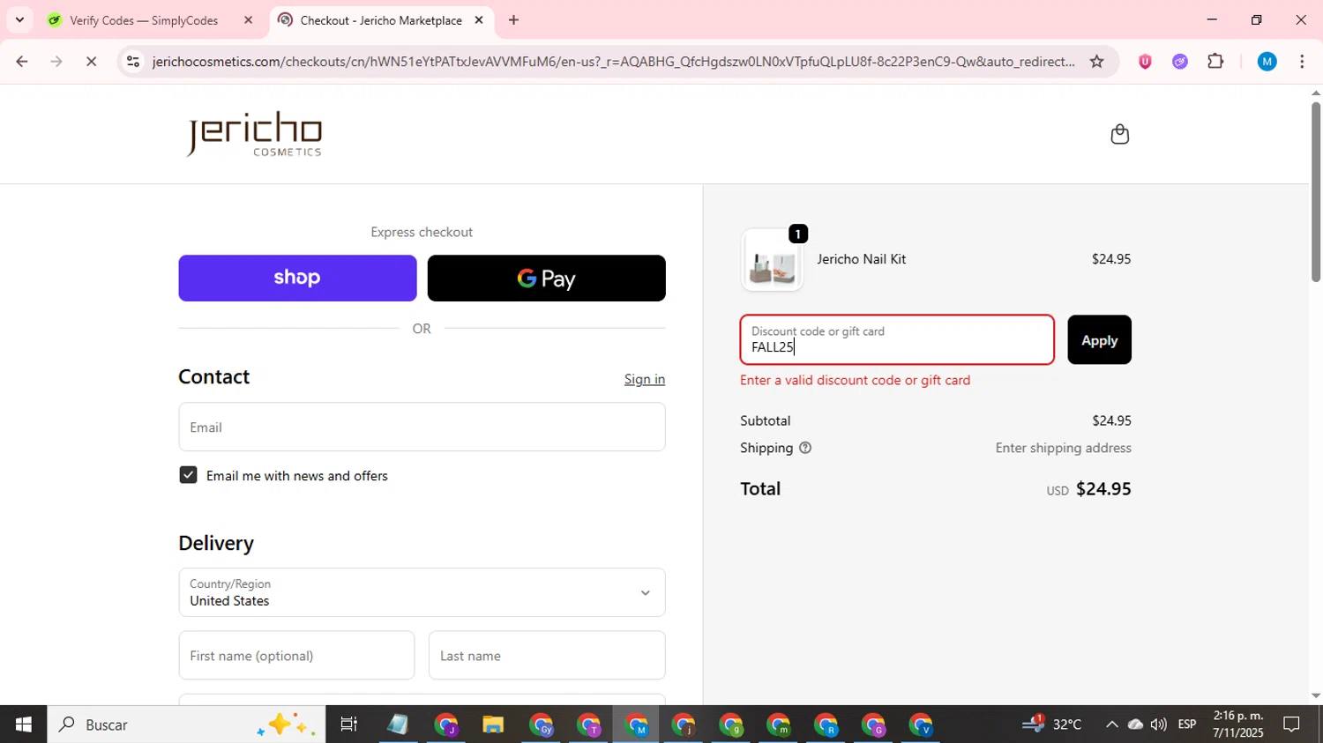Switch to the Verify Codes — SimplyCodes tab
This screenshot has height=743, width=1323.
pos(144,20)
